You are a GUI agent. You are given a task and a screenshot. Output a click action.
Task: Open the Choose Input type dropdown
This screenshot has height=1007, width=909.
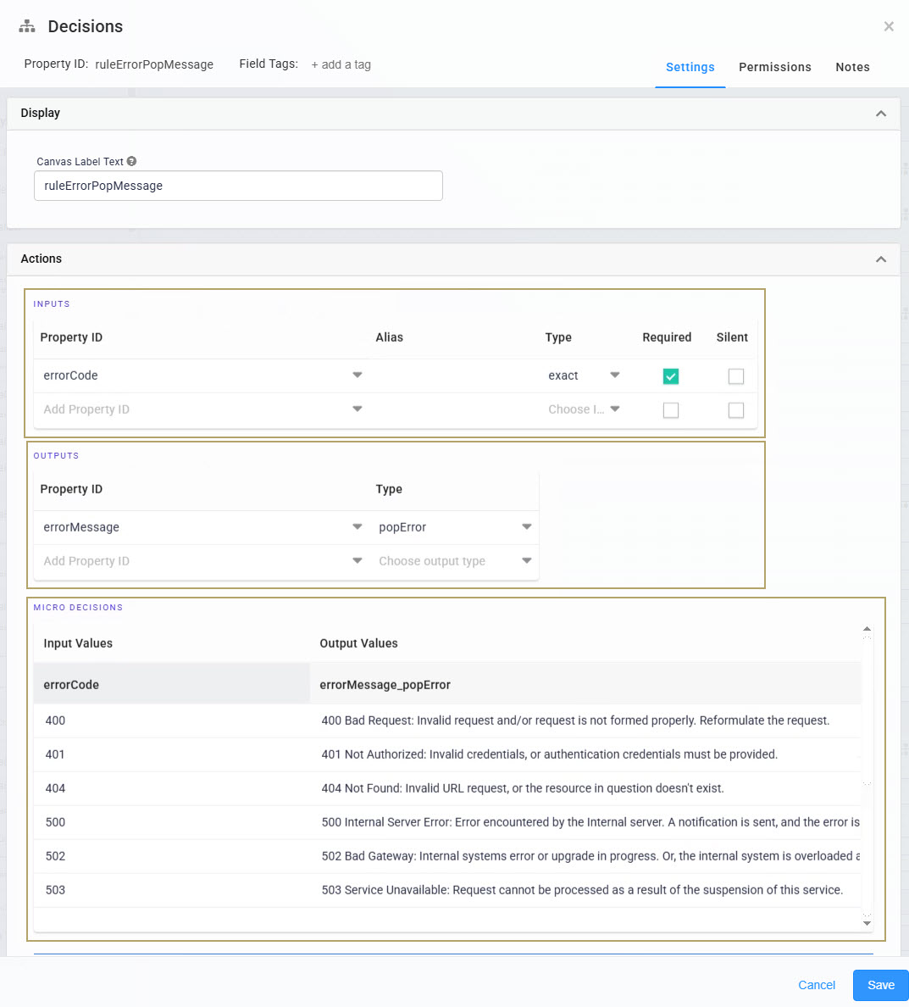coord(614,409)
